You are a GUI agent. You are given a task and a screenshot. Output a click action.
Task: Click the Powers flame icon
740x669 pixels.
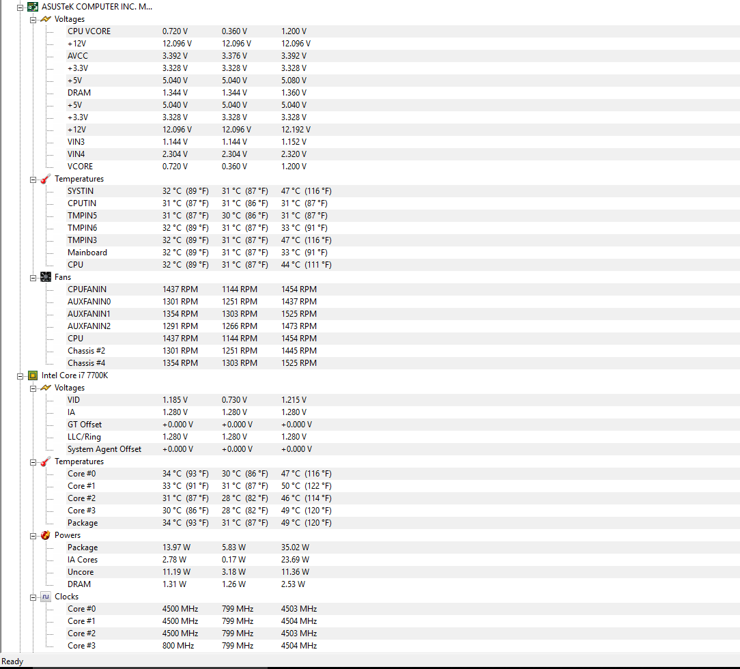tap(46, 535)
